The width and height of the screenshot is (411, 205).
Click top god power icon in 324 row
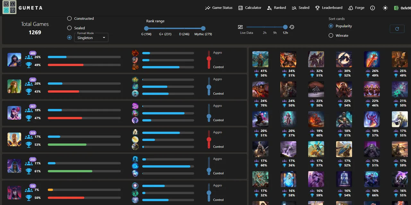(x=136, y=133)
